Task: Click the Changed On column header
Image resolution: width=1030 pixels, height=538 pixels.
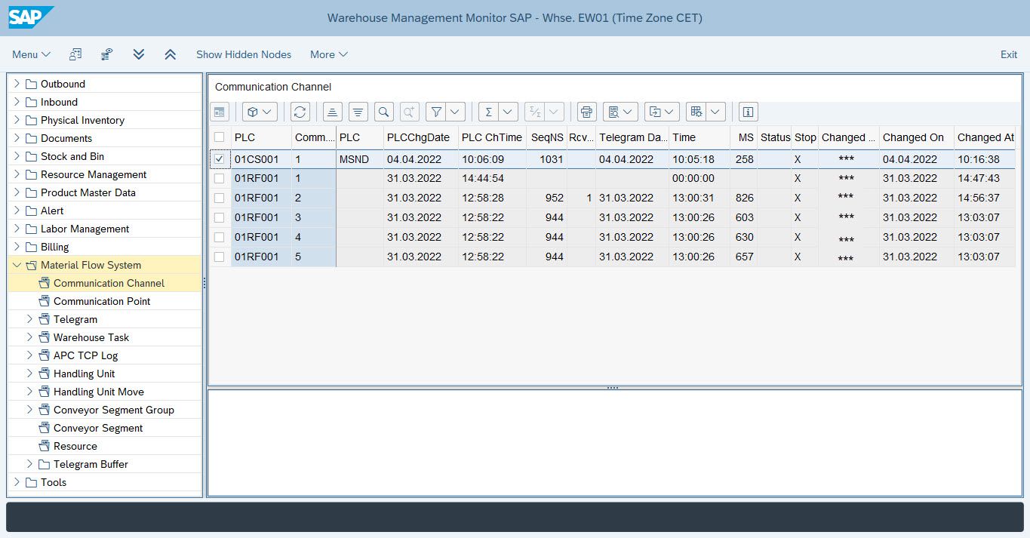Action: coord(916,137)
